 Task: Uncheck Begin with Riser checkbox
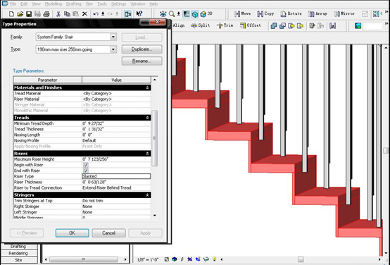pyautogui.click(x=86, y=165)
